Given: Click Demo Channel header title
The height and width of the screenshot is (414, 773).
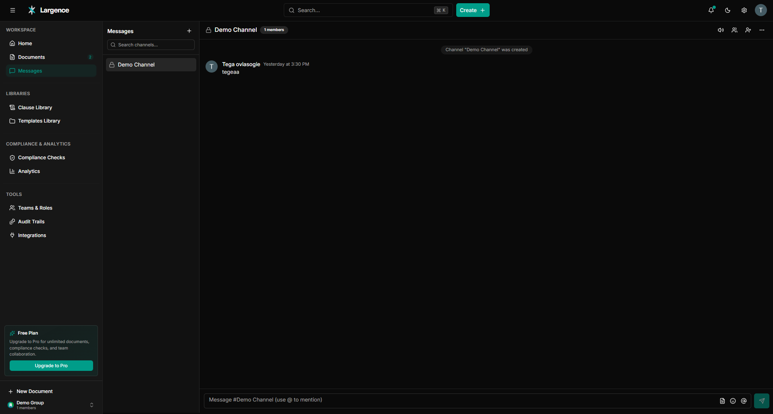Looking at the screenshot, I should [x=236, y=30].
